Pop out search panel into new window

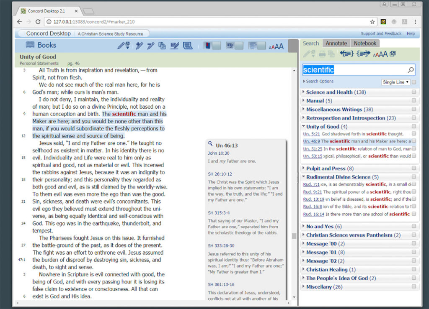393,54
